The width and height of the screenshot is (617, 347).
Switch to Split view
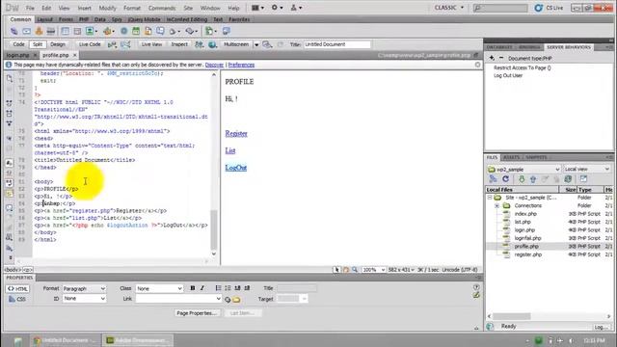coord(38,44)
